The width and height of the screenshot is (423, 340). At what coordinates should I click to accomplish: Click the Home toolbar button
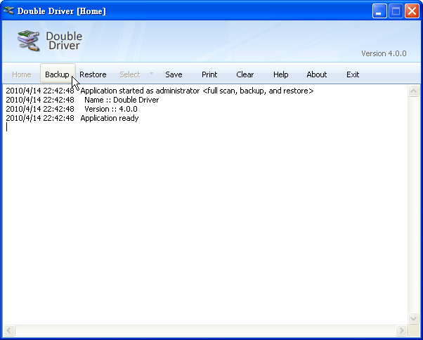(22, 74)
